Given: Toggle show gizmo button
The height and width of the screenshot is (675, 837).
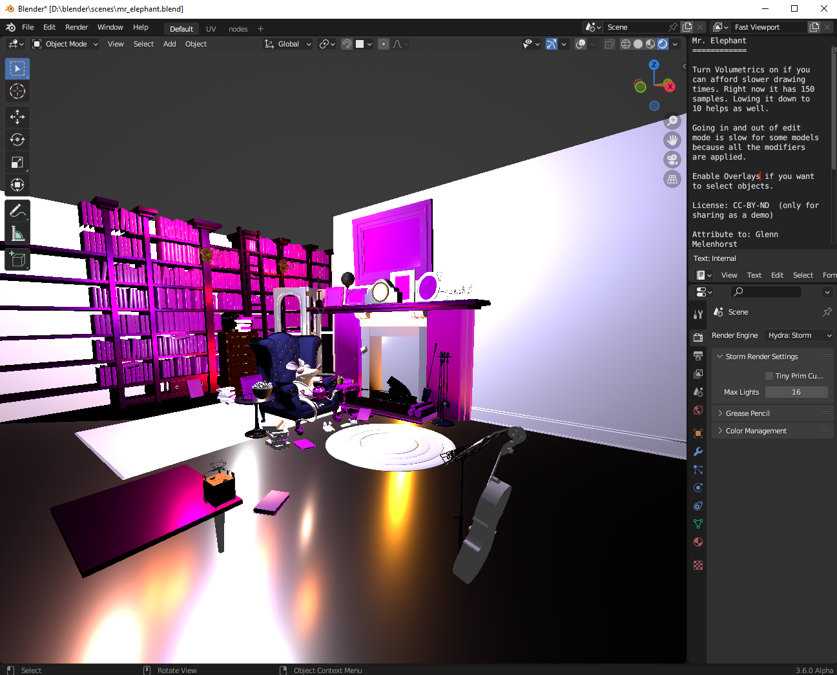Looking at the screenshot, I should pos(552,44).
